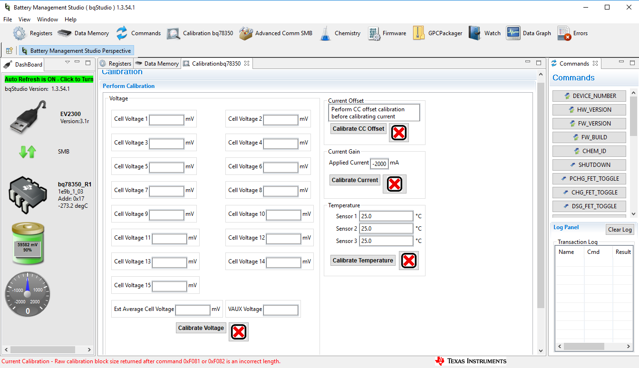The width and height of the screenshot is (639, 368).
Task: Open the Errors tool
Action: (x=573, y=33)
